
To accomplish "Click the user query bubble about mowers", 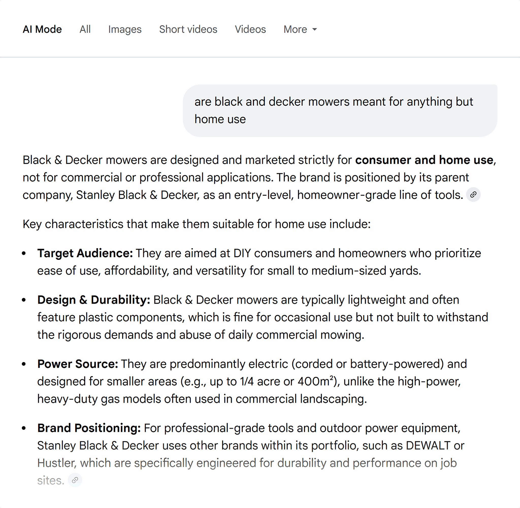I will coord(340,110).
